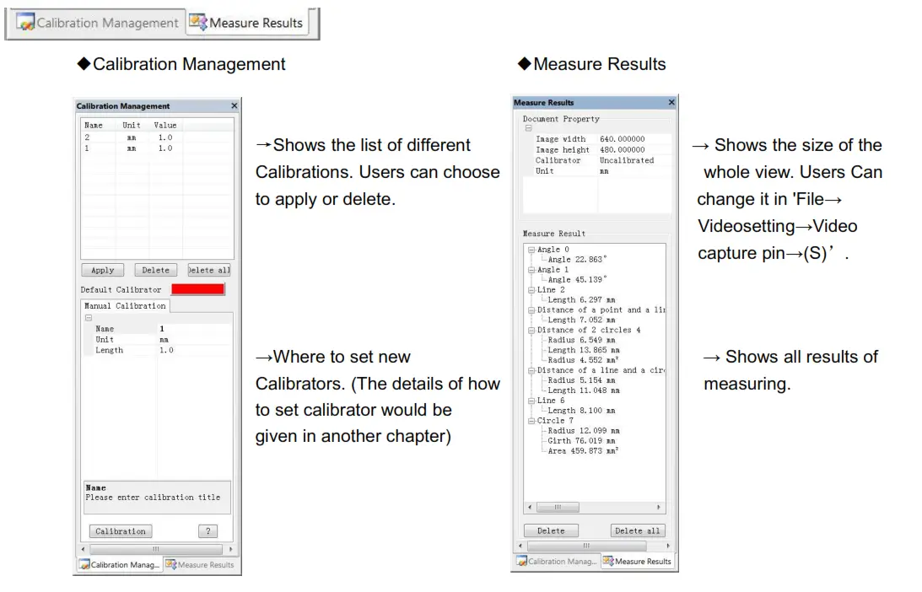Select Angle 45.139° result
The image size is (922, 592).
point(577,279)
